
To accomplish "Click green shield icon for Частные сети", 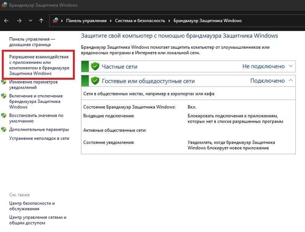I will point(95,66).
